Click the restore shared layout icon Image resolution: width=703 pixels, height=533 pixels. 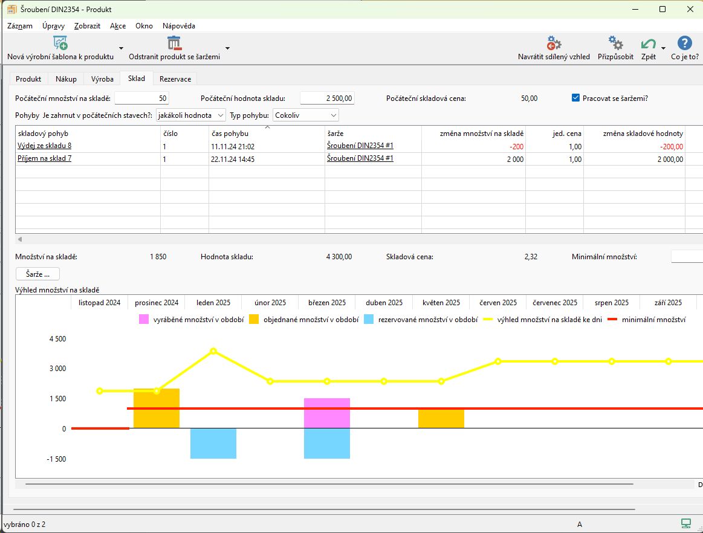coord(554,43)
